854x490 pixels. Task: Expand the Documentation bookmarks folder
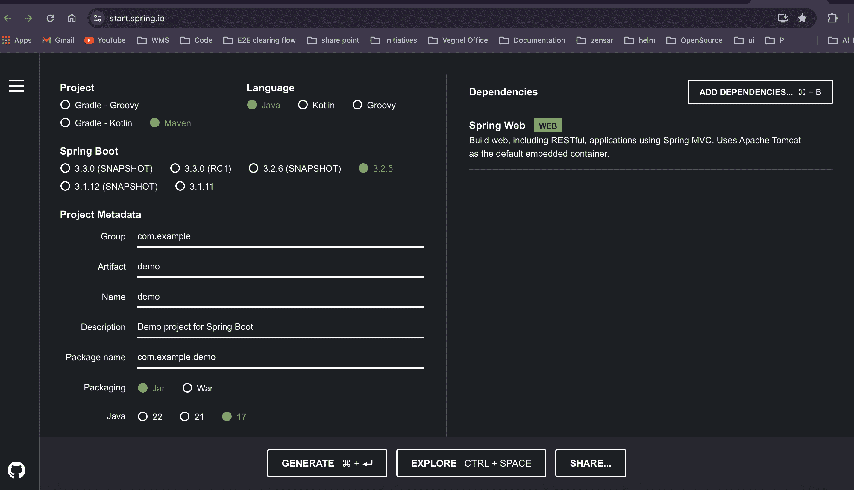point(532,40)
